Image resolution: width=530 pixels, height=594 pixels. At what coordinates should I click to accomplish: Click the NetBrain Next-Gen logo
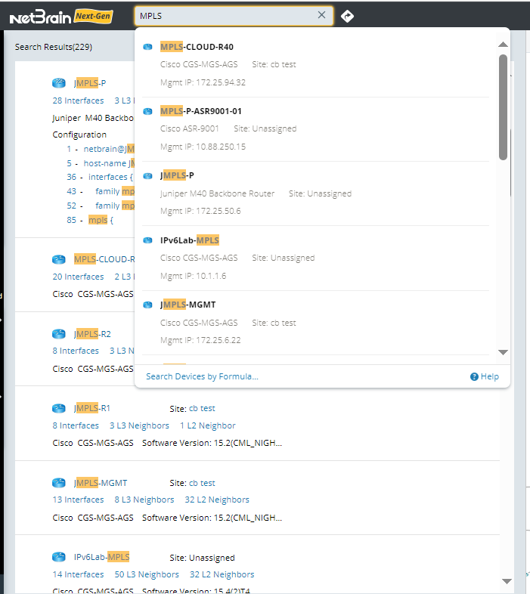click(x=61, y=16)
